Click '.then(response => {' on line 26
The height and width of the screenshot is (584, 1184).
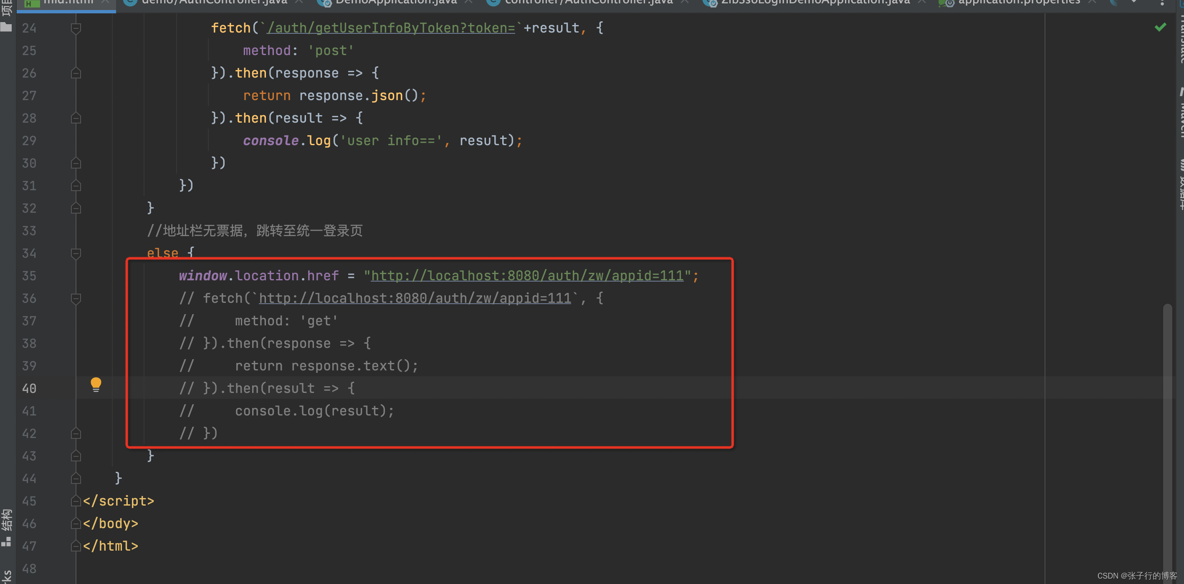tap(303, 73)
